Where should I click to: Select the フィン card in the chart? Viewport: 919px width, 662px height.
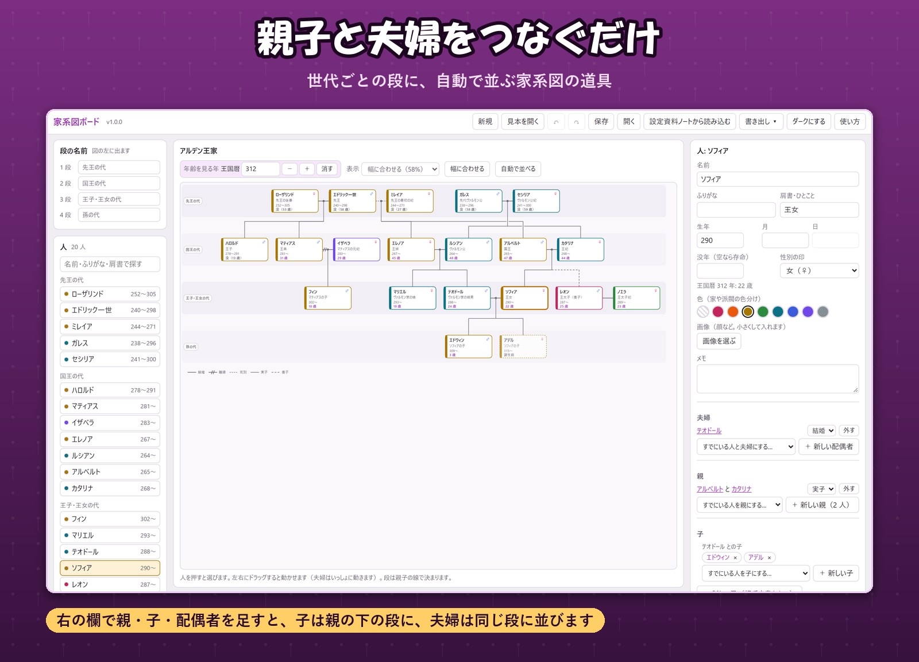[328, 298]
